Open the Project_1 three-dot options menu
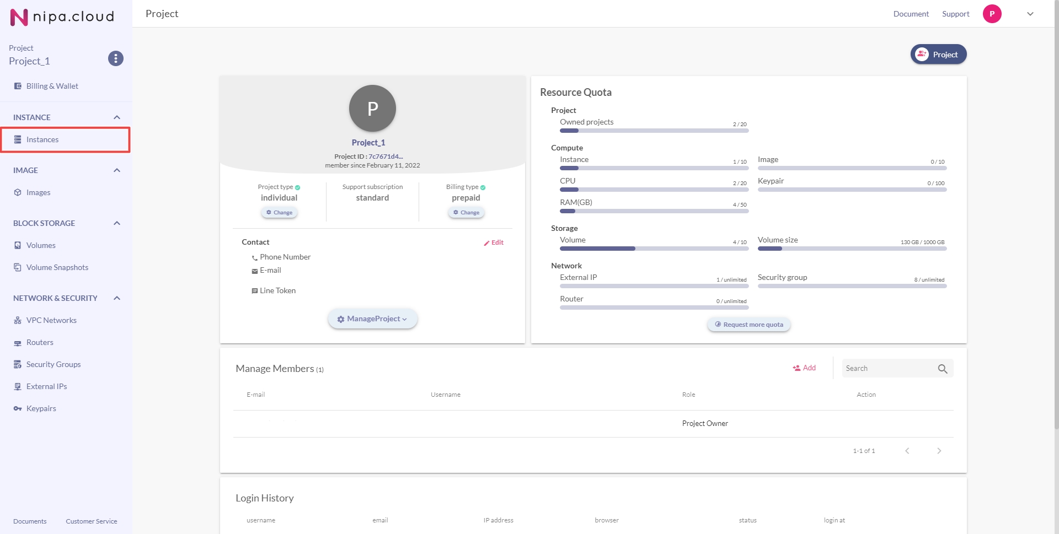 click(115, 58)
